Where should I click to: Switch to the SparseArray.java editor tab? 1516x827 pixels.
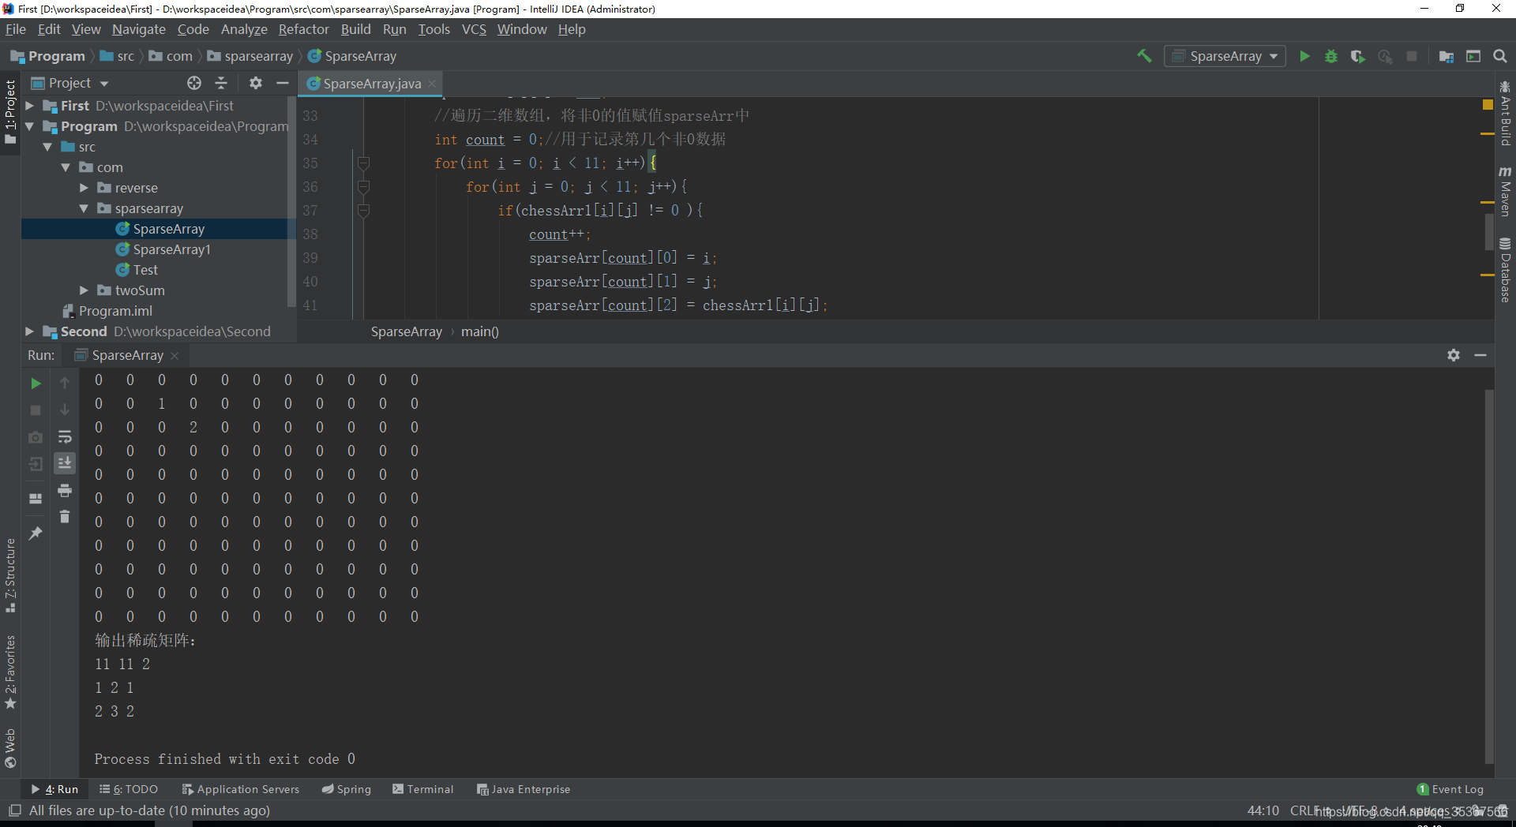371,84
